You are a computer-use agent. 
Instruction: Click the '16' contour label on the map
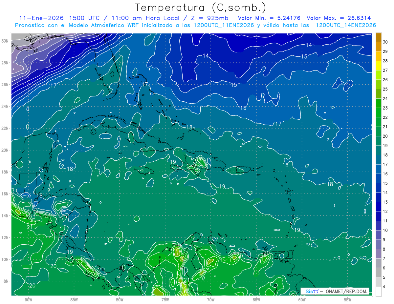point(243,108)
